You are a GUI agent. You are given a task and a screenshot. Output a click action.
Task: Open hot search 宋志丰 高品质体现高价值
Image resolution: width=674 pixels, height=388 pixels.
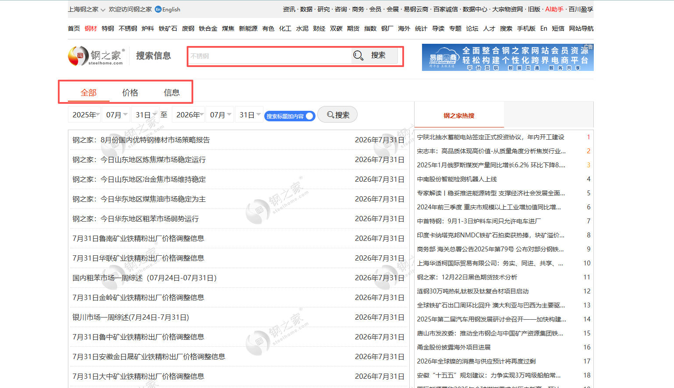(491, 151)
